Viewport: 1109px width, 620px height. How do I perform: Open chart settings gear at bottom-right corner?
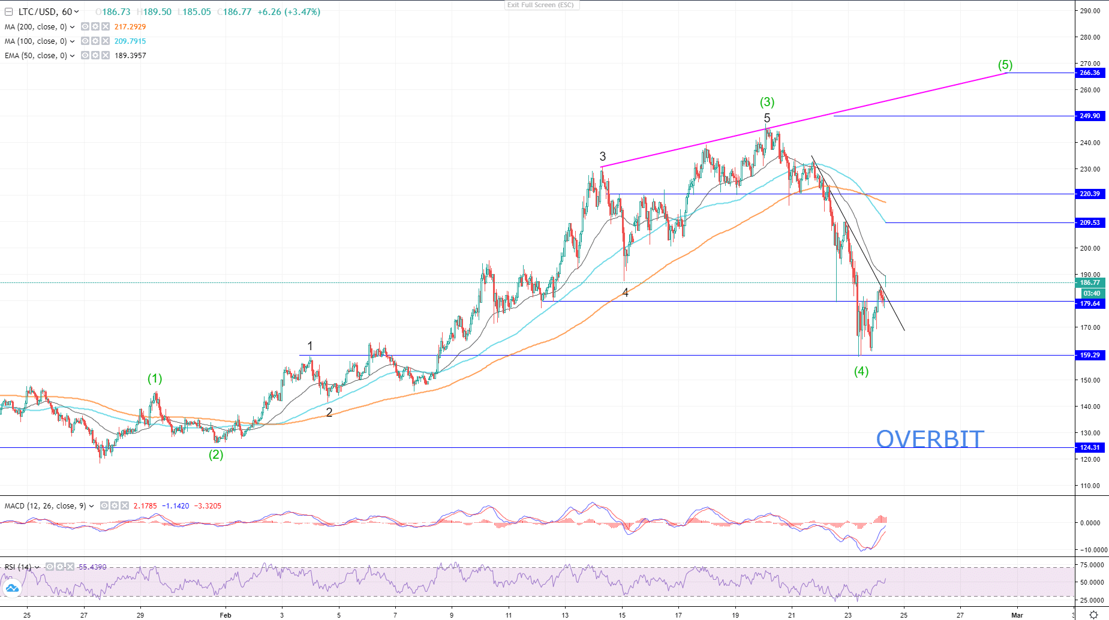[x=1093, y=615]
